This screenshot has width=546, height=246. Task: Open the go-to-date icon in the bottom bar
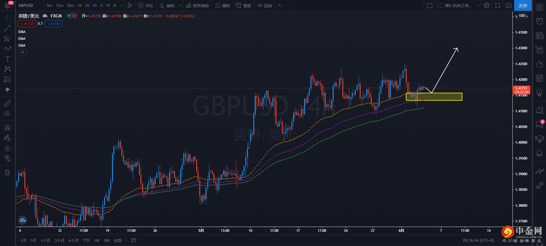click(x=133, y=240)
